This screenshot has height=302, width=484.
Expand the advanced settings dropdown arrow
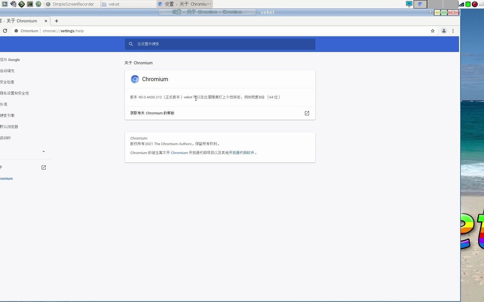tap(43, 152)
